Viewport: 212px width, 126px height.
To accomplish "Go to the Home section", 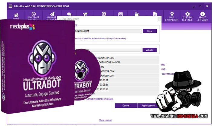I will pos(16,16).
